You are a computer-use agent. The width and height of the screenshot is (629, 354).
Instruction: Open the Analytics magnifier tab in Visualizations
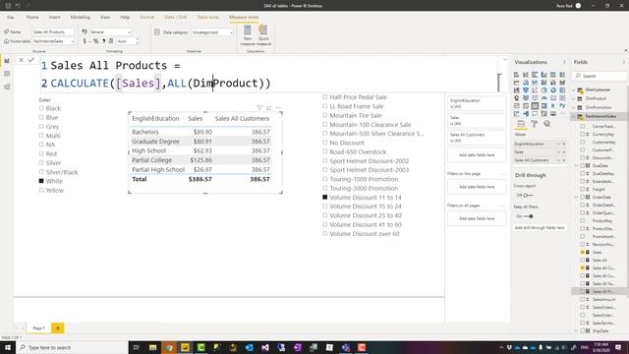click(x=547, y=124)
